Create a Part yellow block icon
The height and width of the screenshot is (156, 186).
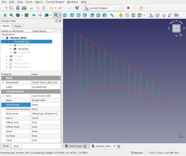[121, 15]
